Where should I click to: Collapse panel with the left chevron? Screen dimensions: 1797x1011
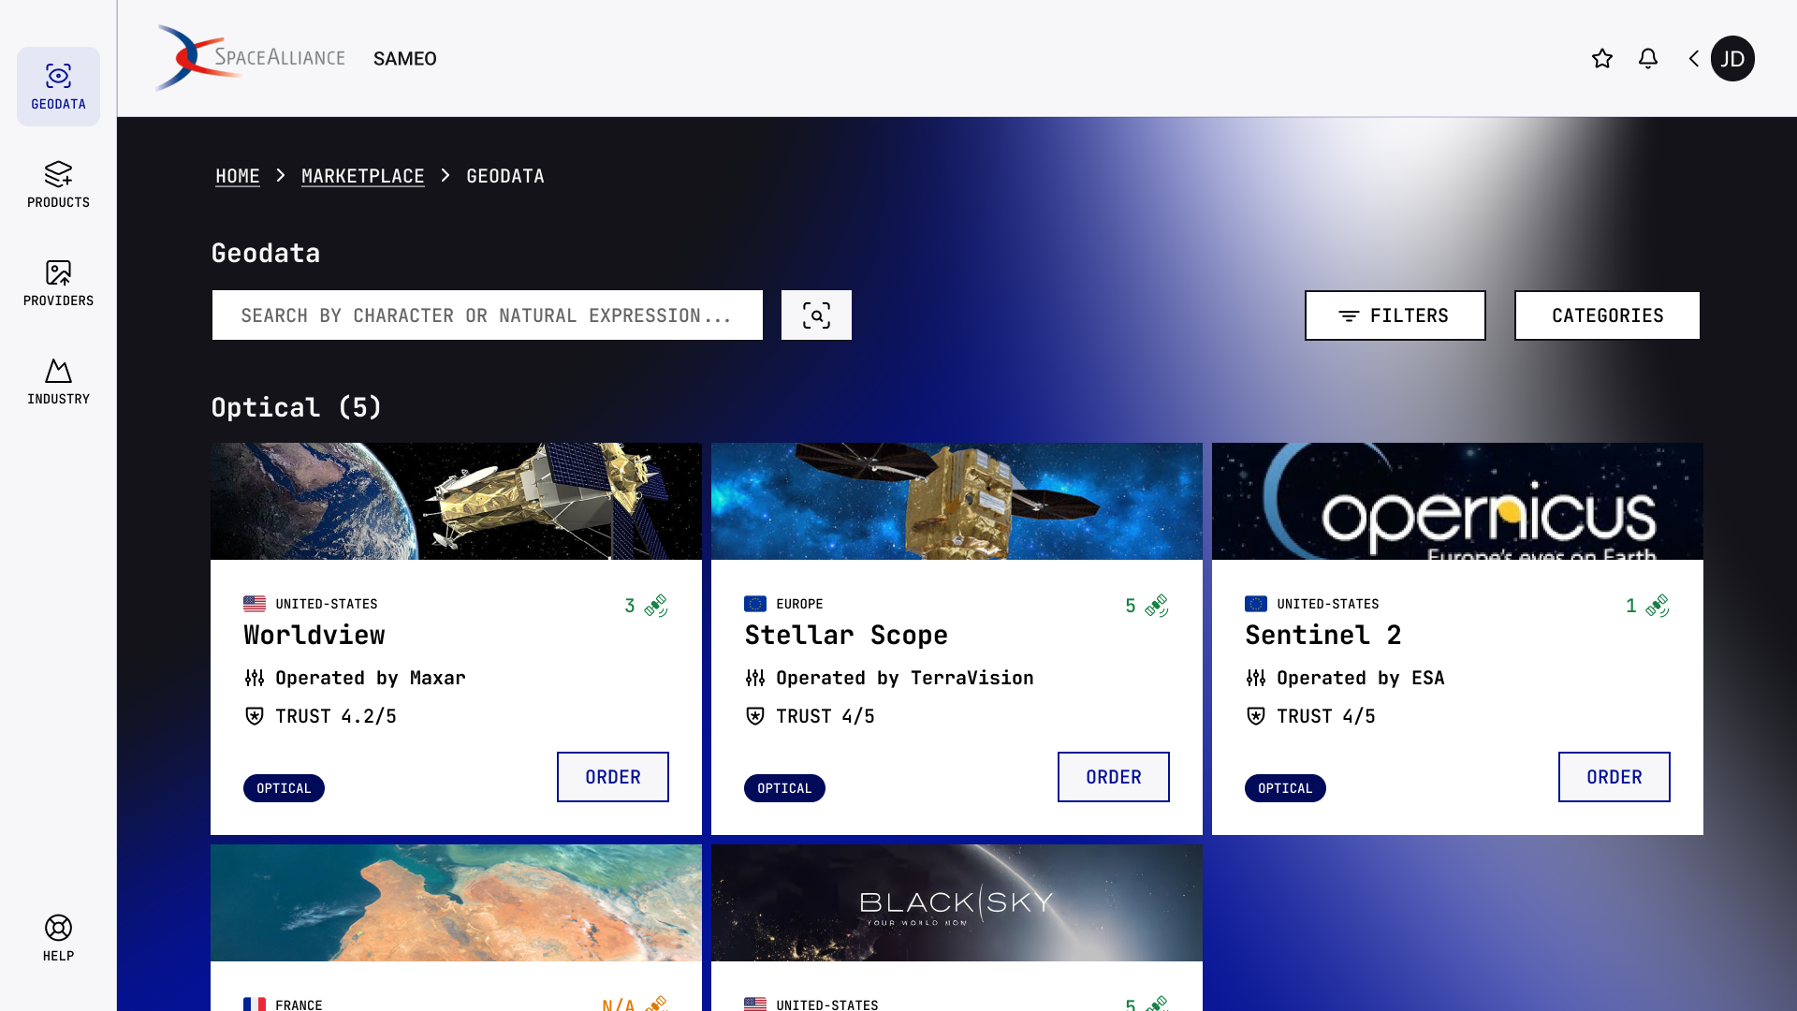[x=1694, y=59]
